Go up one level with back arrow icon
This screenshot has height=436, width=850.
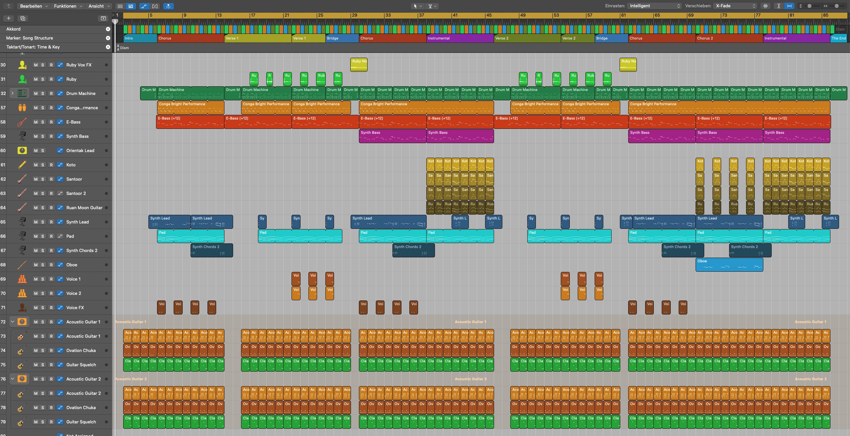coord(9,6)
